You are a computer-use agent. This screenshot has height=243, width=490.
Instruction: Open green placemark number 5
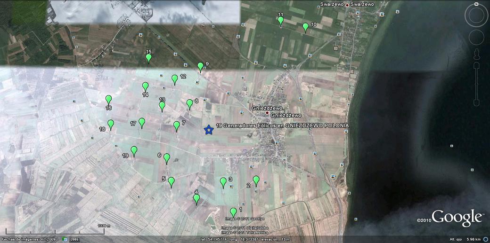(171, 182)
